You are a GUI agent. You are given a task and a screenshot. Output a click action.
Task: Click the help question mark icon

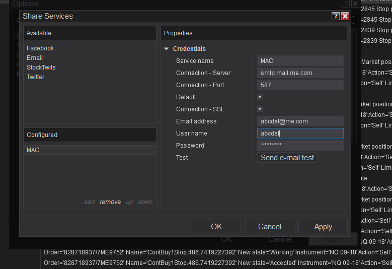336,16
